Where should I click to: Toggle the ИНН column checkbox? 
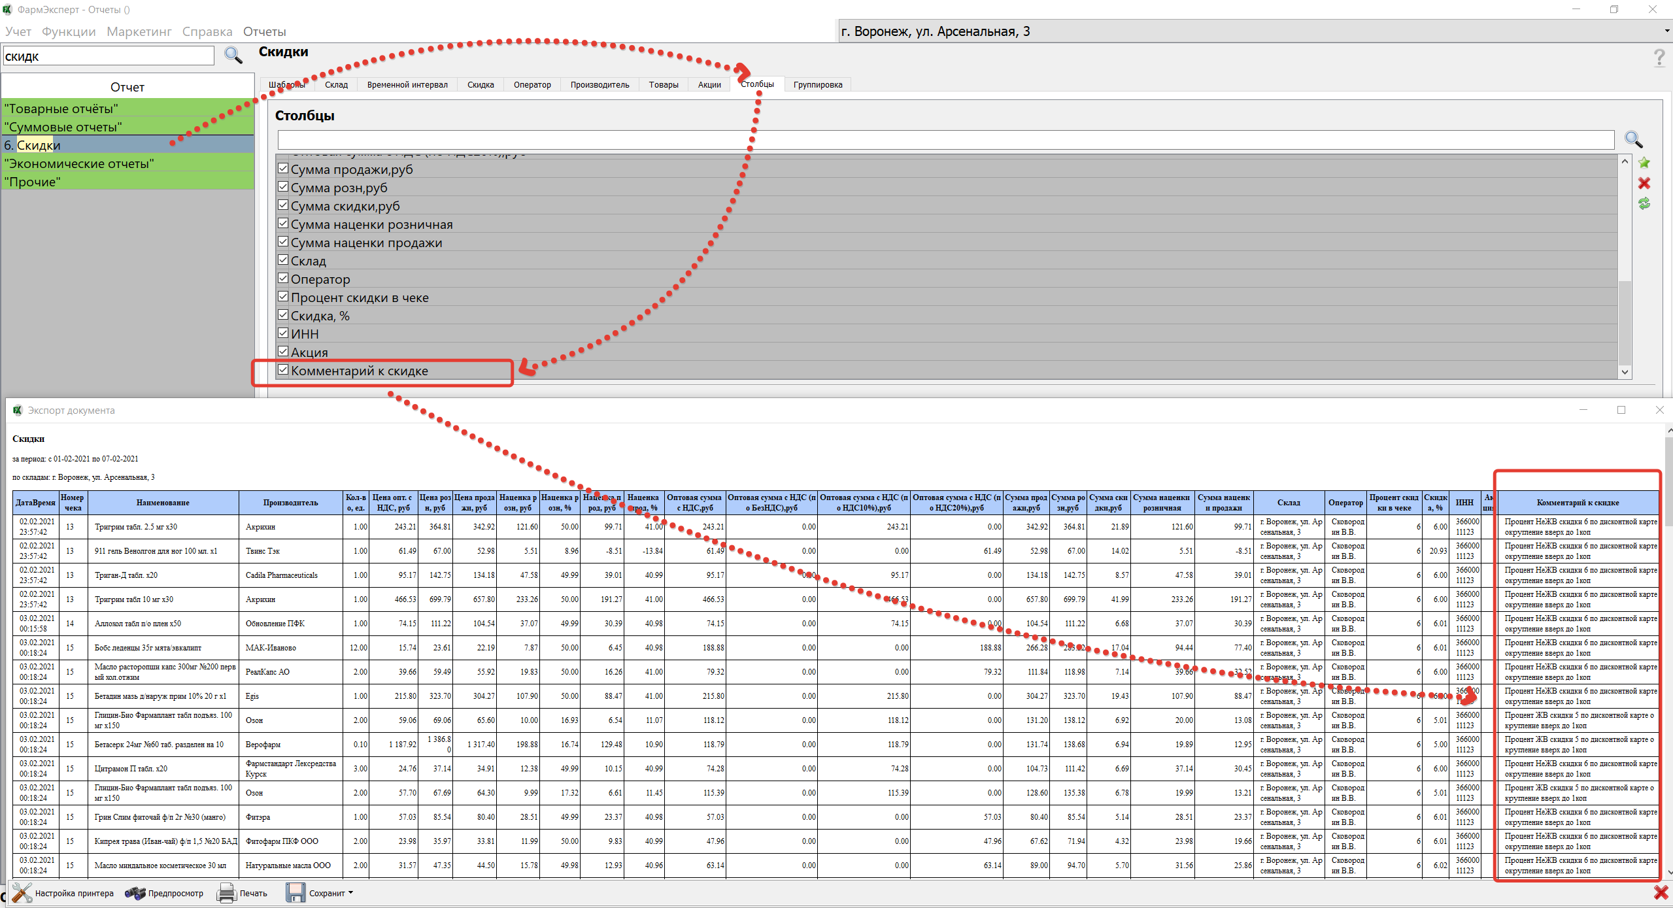[x=283, y=333]
